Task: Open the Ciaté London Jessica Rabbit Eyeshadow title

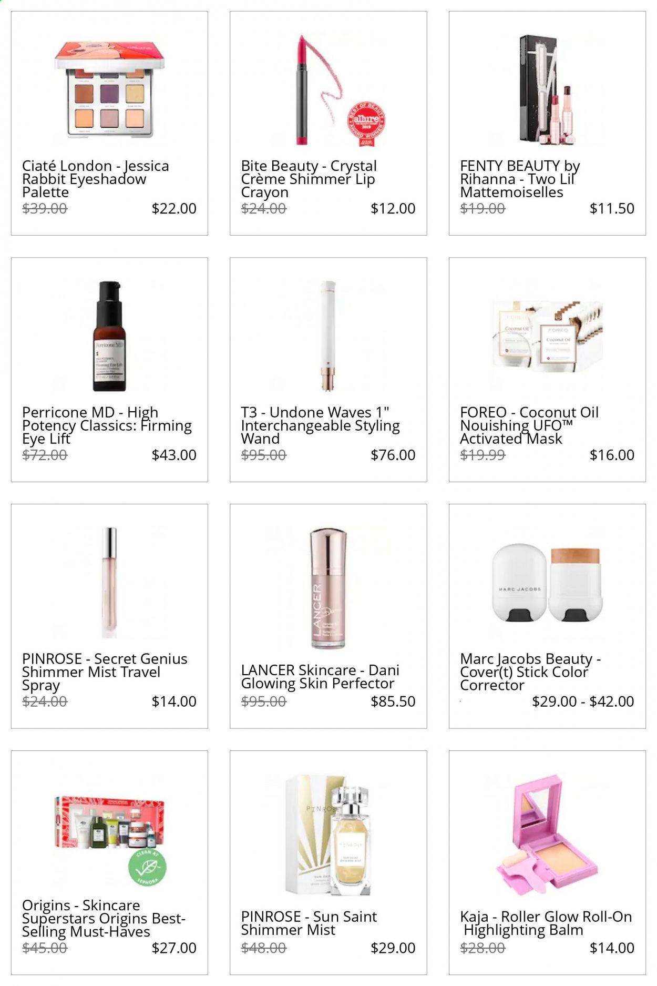Action: pyautogui.click(x=96, y=179)
